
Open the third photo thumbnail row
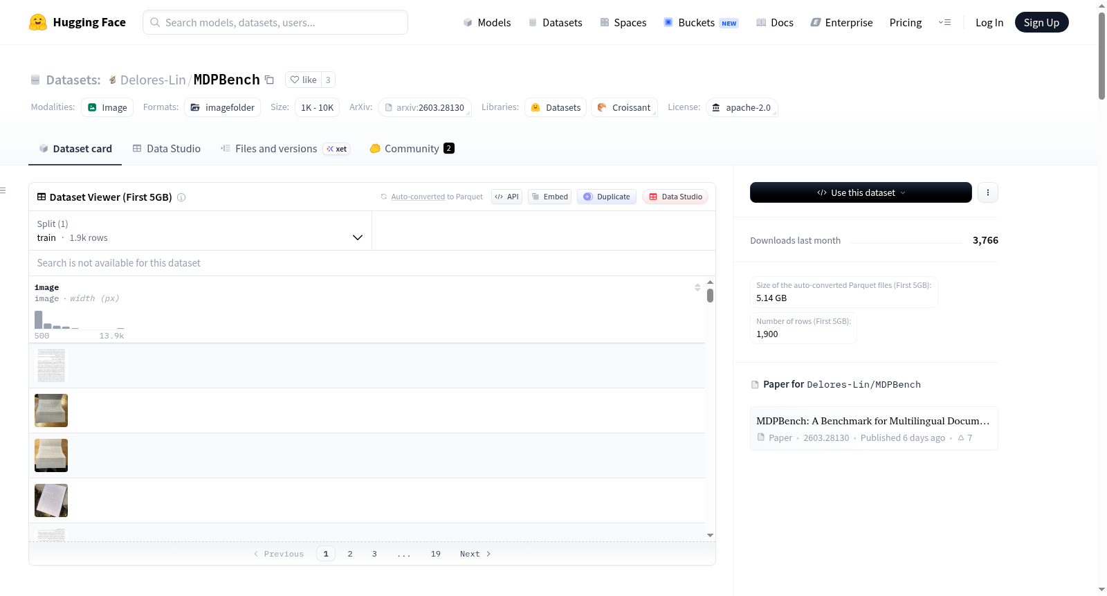tap(51, 455)
